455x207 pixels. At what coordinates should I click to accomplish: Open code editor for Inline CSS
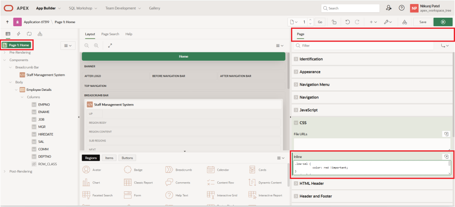(446, 156)
